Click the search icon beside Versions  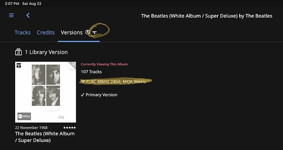[87, 32]
